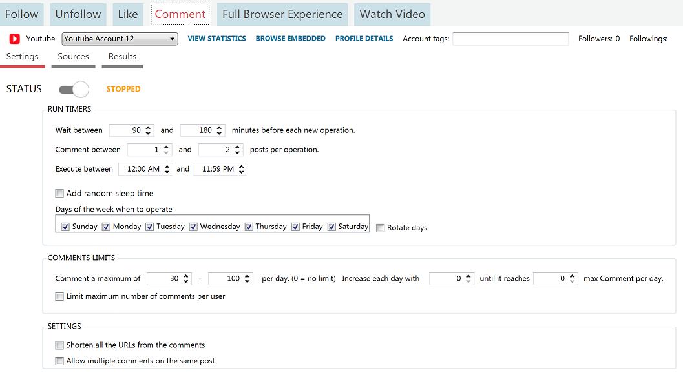Go to the Follow tab
683x375 pixels.
click(x=22, y=14)
